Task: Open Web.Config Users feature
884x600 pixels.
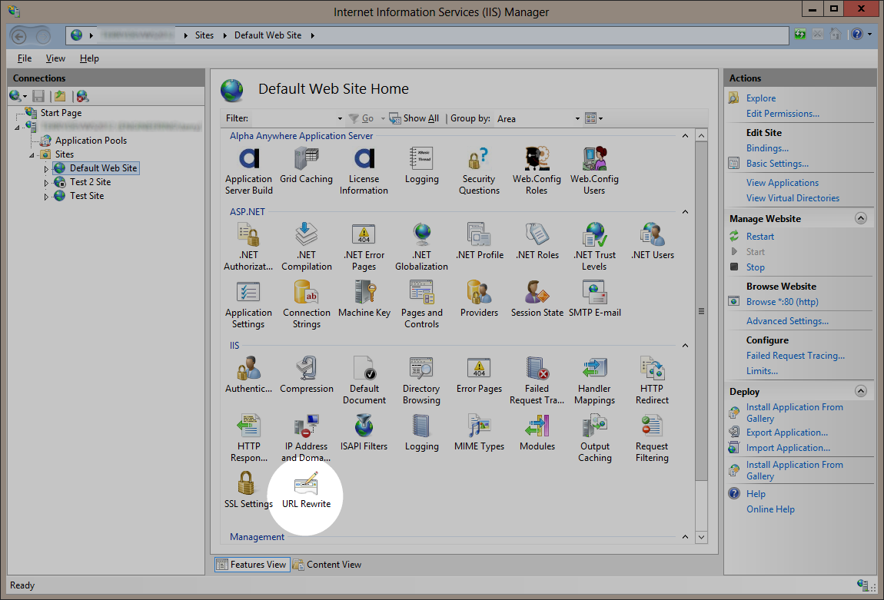Action: (x=594, y=171)
